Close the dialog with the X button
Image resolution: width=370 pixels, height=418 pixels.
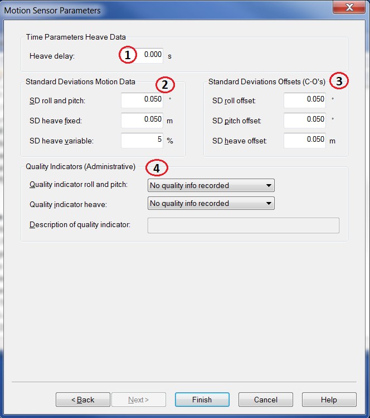pyautogui.click(x=349, y=7)
